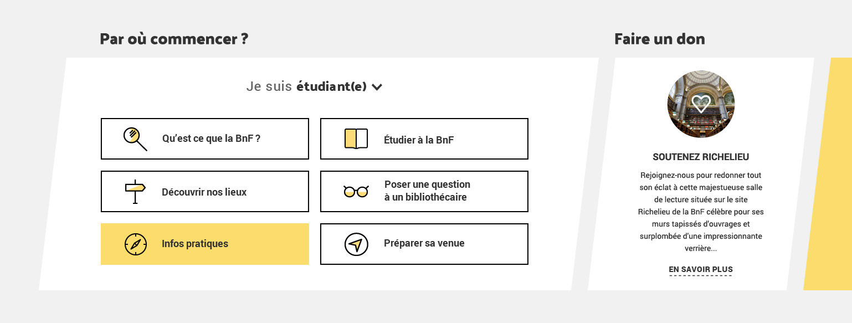Open the highlighted "Infos pratiques" tile
Screen dimensions: 852x323
205,244
